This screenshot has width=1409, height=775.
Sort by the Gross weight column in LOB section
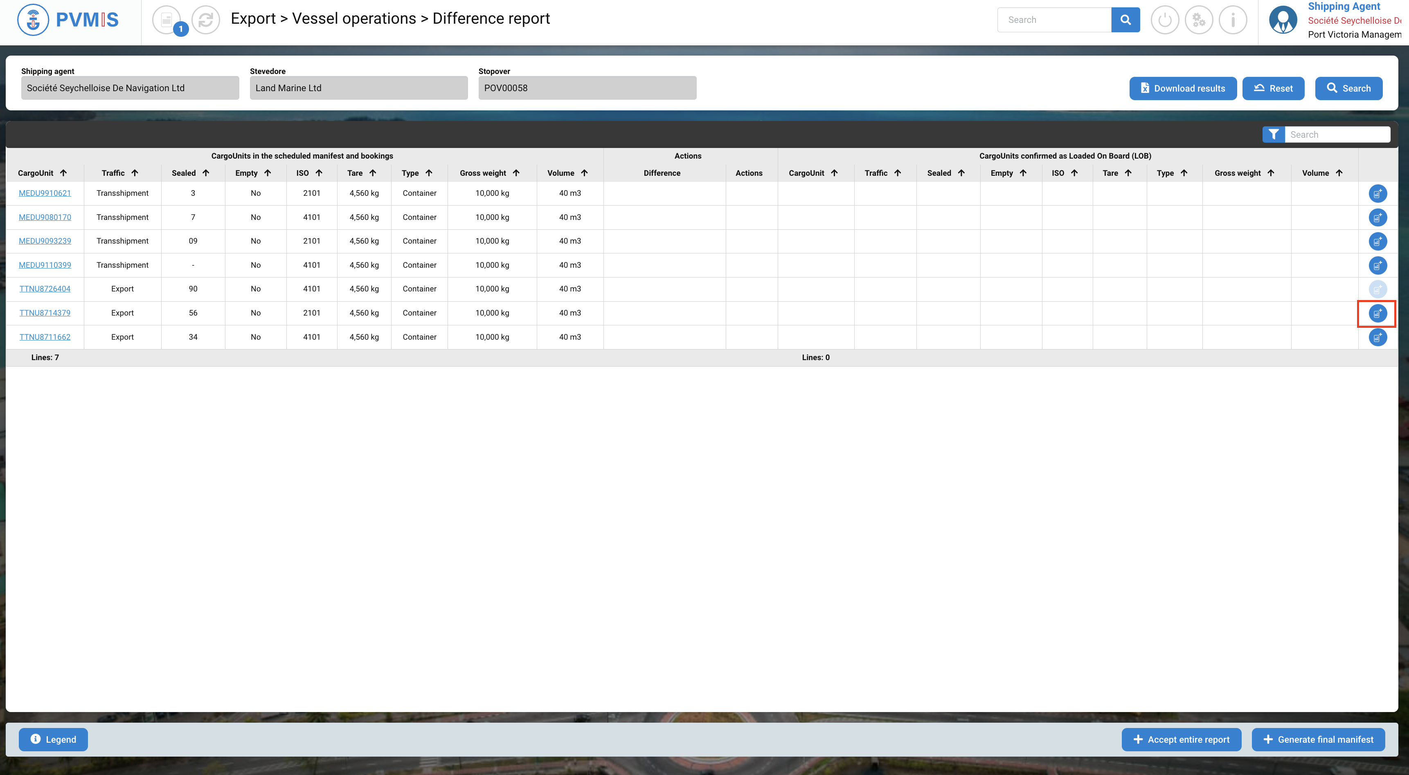1271,173
